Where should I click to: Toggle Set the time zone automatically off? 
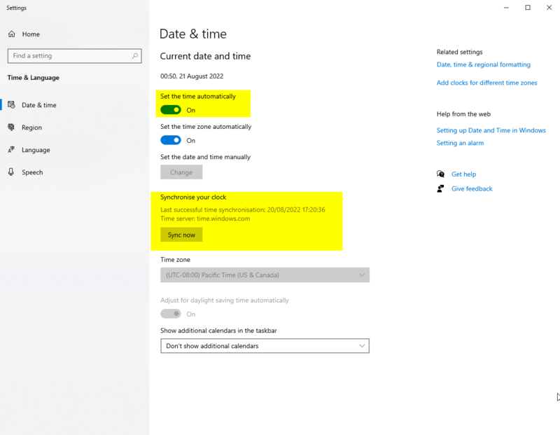coord(172,139)
